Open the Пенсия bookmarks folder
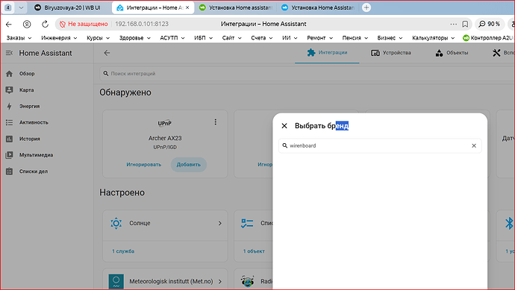 (x=355, y=38)
